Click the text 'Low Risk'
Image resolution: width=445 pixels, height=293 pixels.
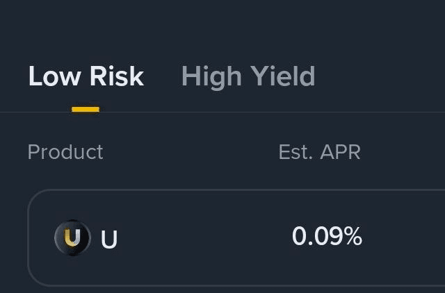pyautogui.click(x=86, y=76)
